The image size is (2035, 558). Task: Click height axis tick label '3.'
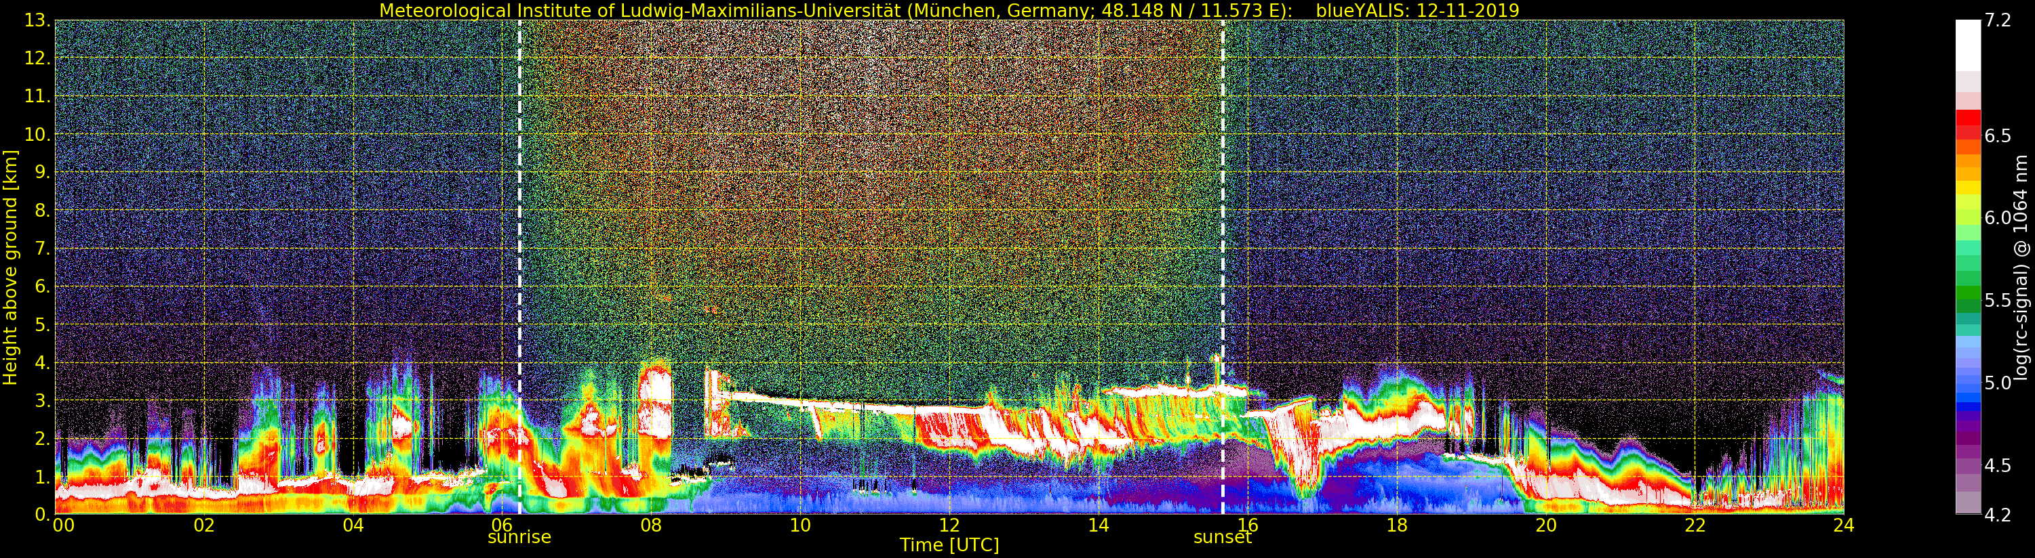(42, 400)
